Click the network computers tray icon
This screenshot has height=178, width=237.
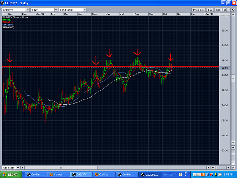point(207,175)
